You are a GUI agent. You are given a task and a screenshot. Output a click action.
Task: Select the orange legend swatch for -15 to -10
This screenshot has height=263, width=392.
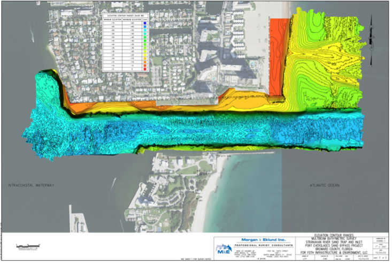pyautogui.click(x=145, y=62)
